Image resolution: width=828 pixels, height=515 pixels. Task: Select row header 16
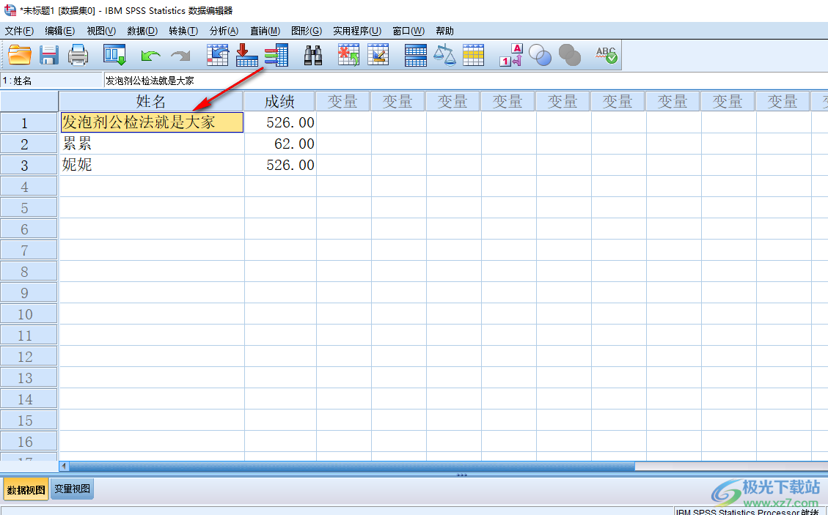click(29, 442)
